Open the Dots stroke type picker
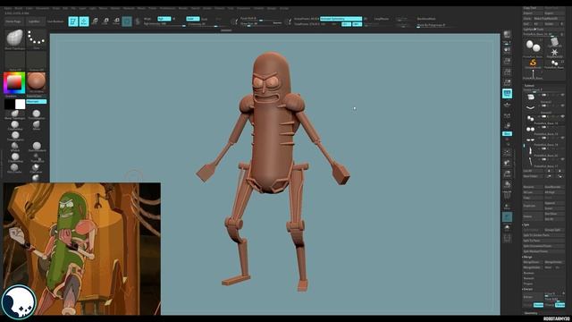Screen dimensions: 572x322 (x=37, y=39)
